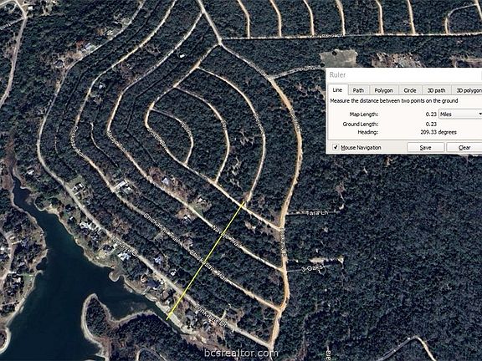This screenshot has height=361, width=482.
Task: Uncheck the Mouse Navigation checkbox
Action: click(x=336, y=147)
